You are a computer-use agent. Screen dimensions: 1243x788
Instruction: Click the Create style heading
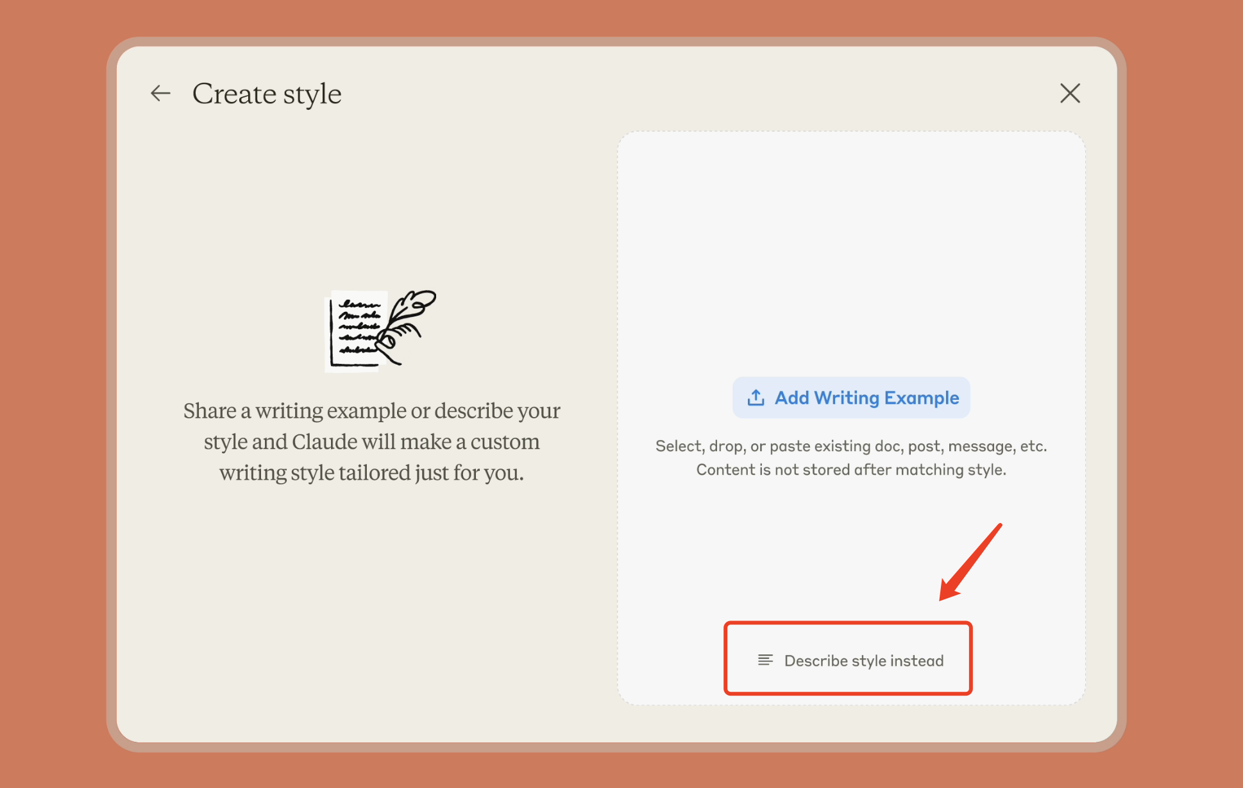pos(267,94)
